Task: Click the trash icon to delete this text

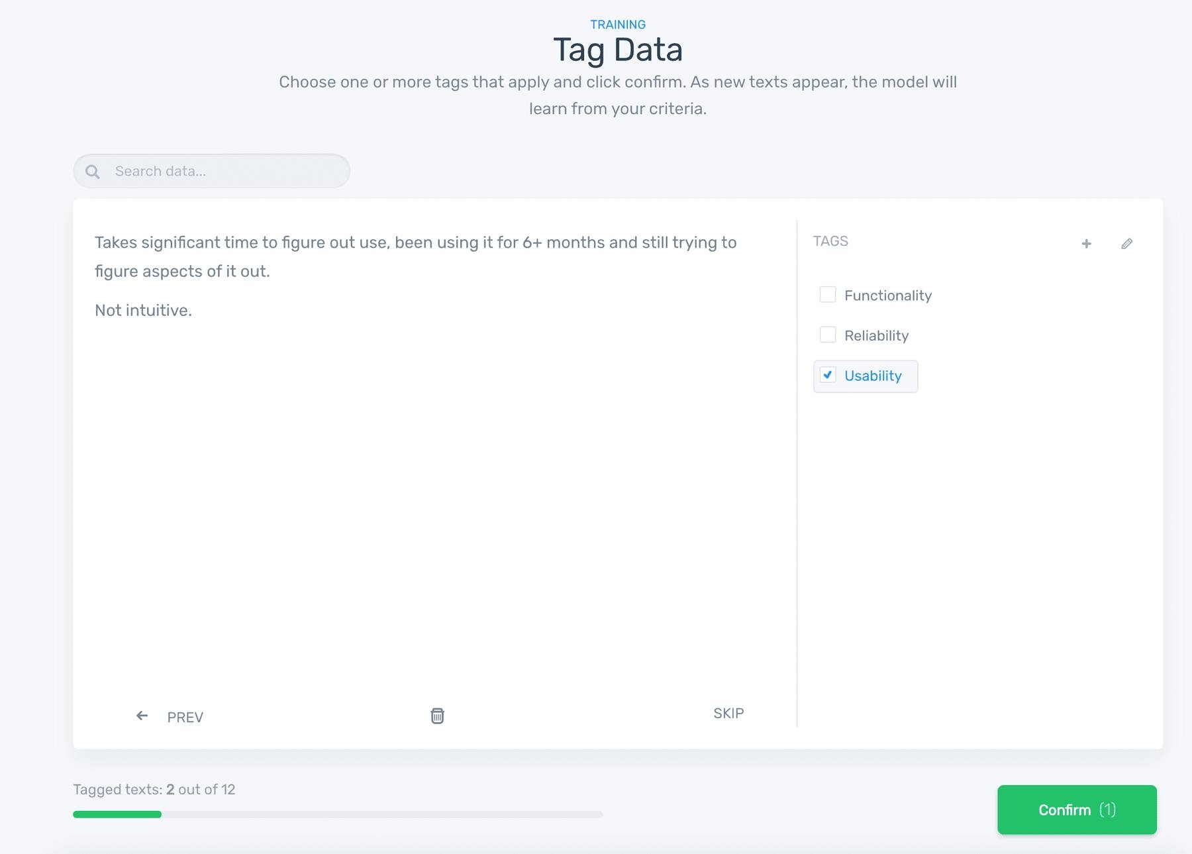Action: (x=437, y=716)
